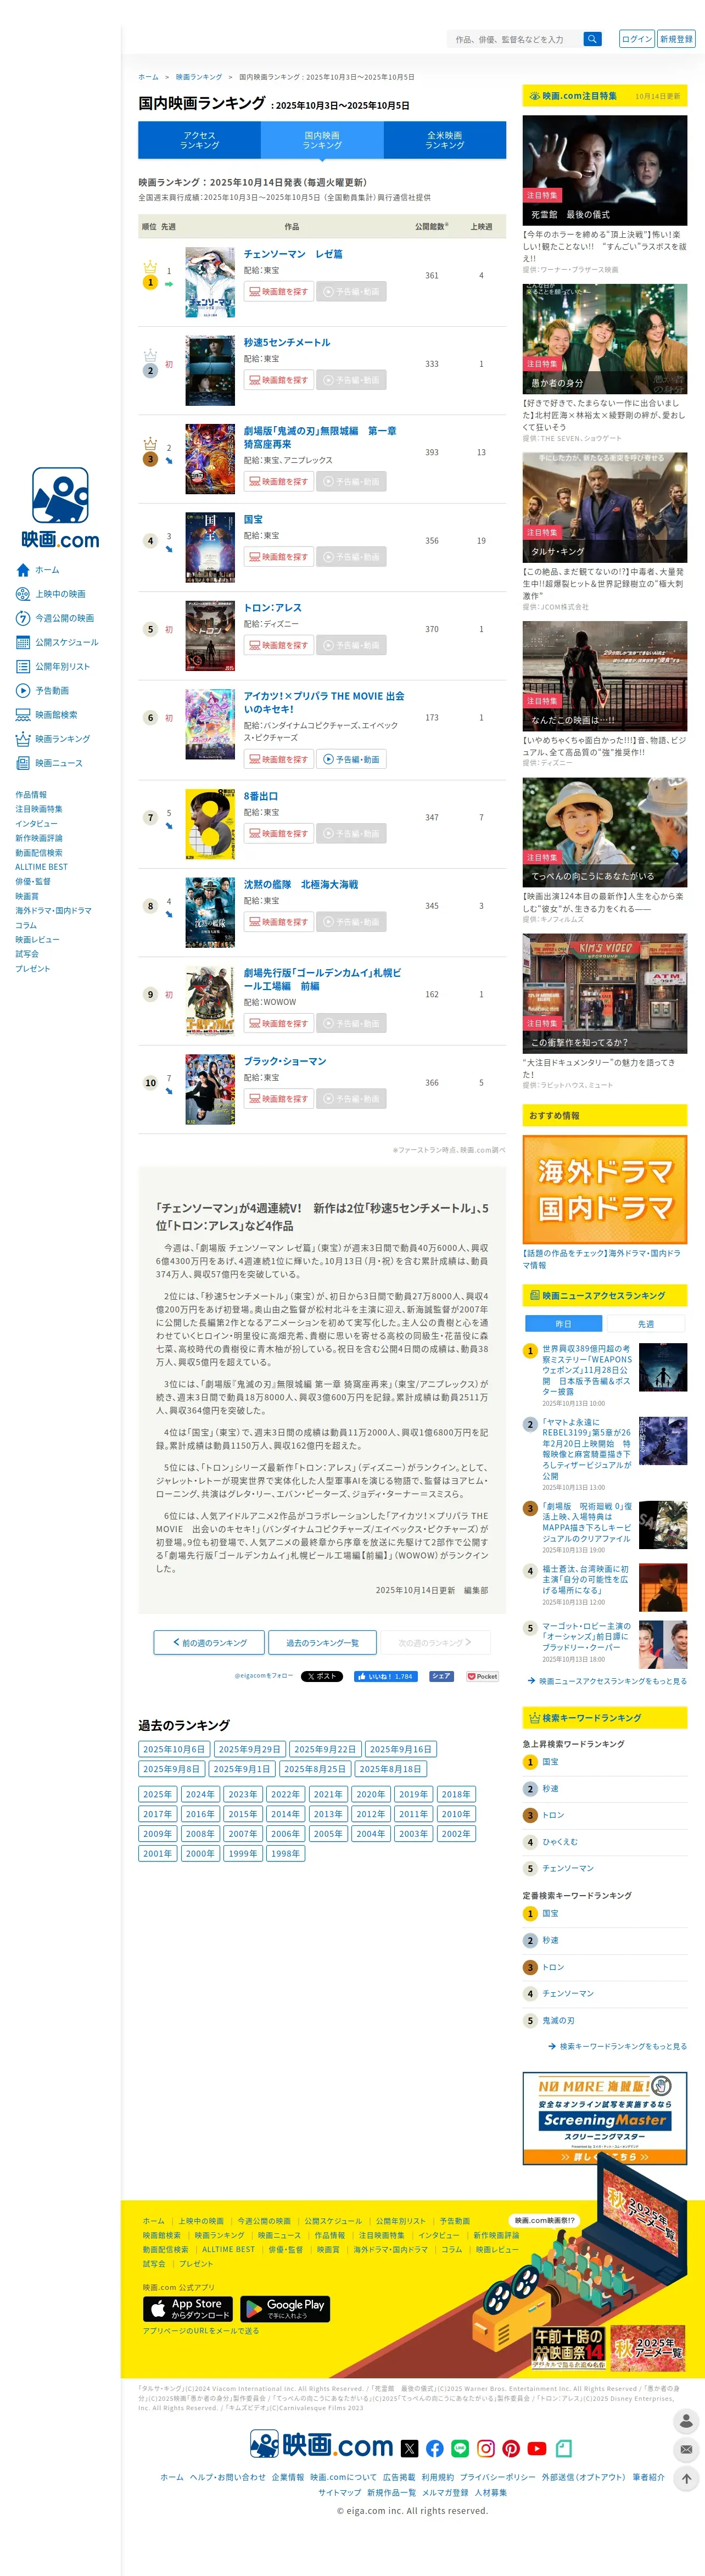The image size is (705, 2576).
Task: Open 予告動画 play icon in sidebar
Action: tap(23, 691)
